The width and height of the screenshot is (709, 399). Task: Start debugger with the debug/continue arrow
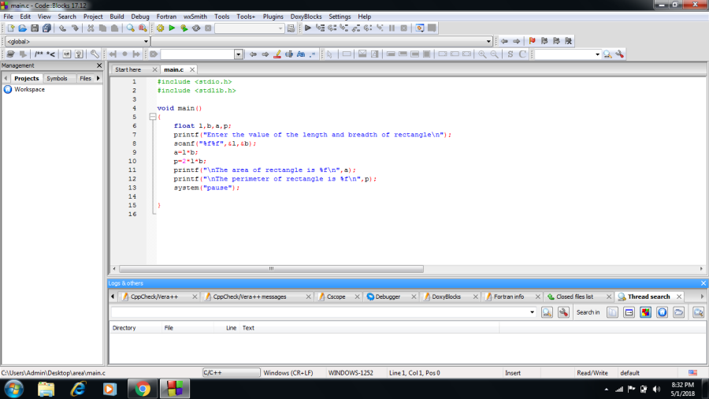[x=308, y=28]
